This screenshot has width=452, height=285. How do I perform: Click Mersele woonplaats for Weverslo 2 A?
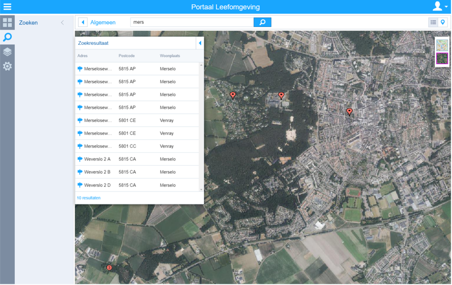pyautogui.click(x=167, y=159)
